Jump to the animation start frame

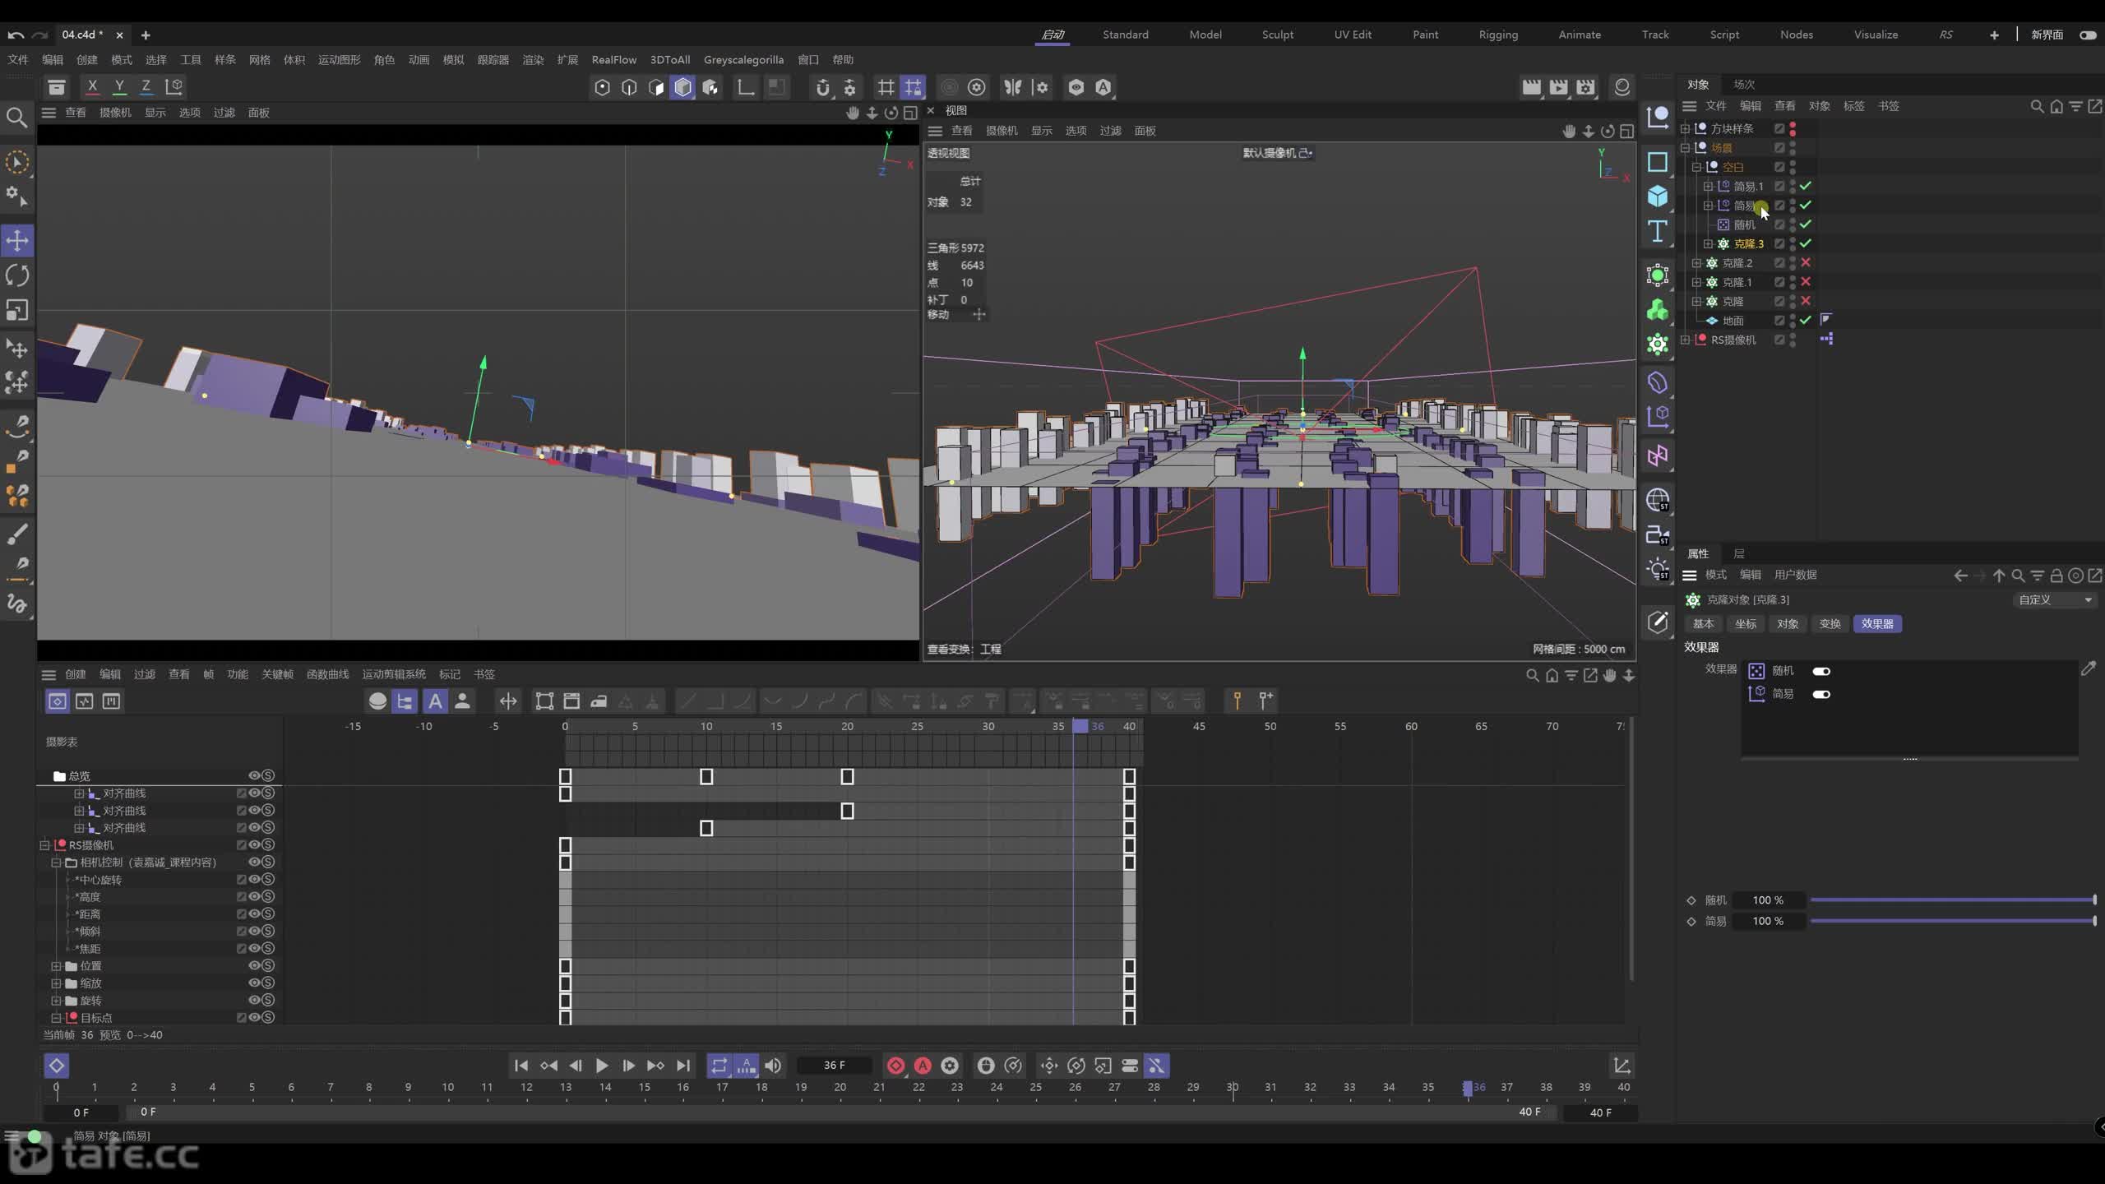pyautogui.click(x=521, y=1066)
